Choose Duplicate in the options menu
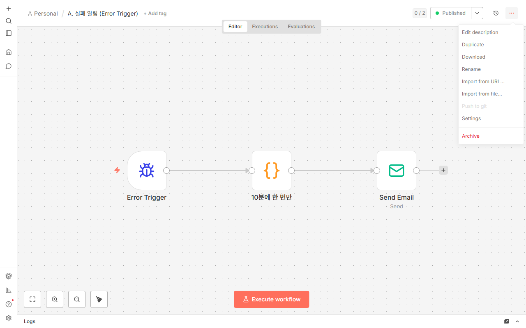Screen dimensions: 526x328 tap(491, 45)
